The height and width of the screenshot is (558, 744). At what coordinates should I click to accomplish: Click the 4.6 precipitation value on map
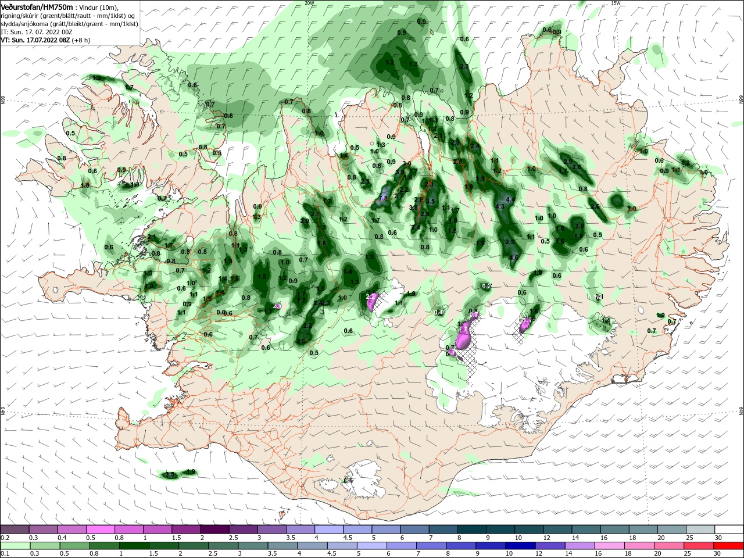514,257
